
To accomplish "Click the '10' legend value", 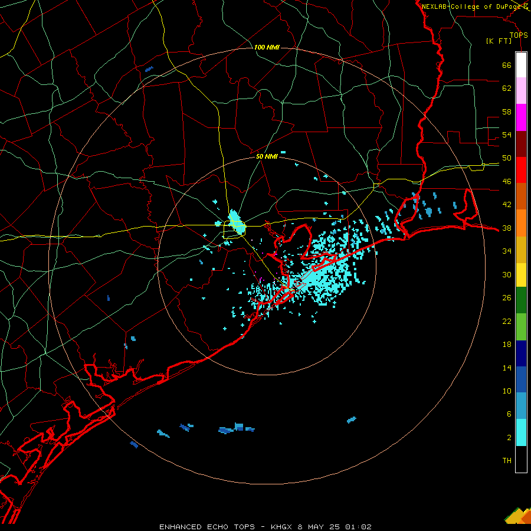I will coord(507,391).
